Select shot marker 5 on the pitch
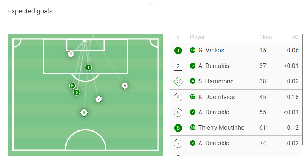This screenshot has width=303, height=159. click(125, 85)
